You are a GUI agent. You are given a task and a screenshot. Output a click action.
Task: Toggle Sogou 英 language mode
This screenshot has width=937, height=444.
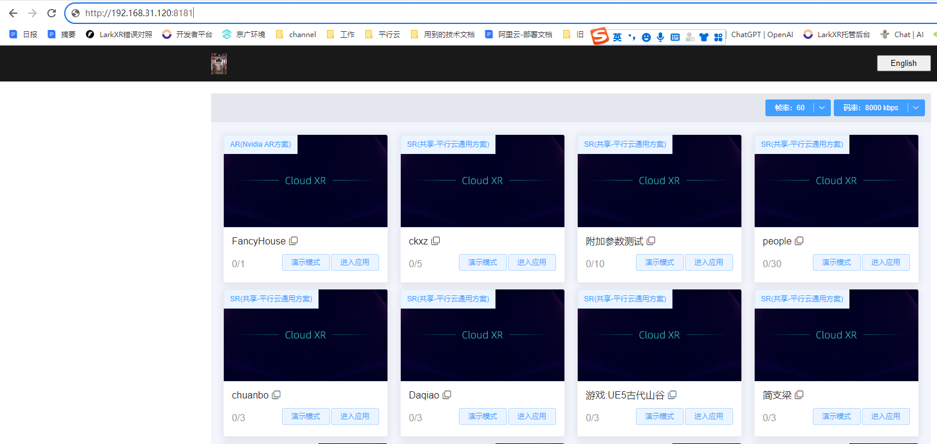[617, 37]
